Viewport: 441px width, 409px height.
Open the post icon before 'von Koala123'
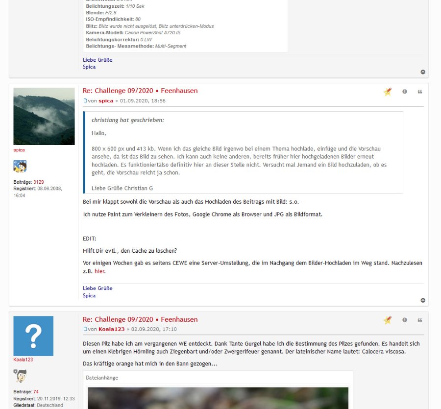click(x=85, y=329)
